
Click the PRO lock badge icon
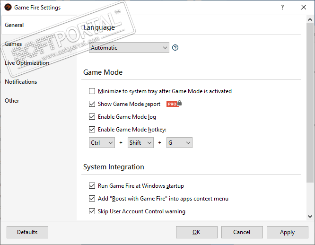(174, 104)
